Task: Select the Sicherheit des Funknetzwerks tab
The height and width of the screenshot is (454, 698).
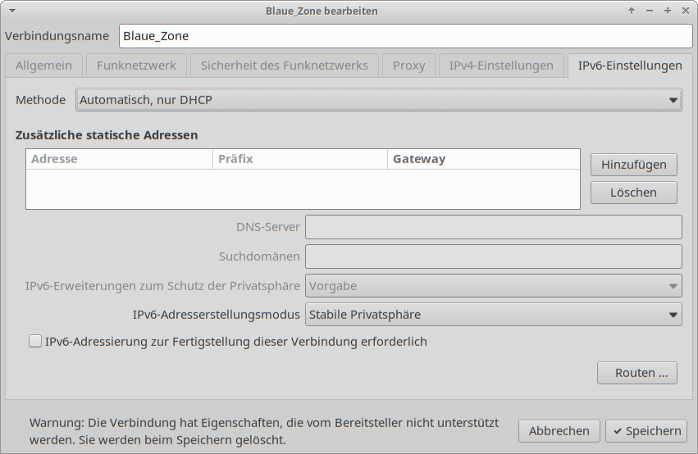Action: (284, 66)
